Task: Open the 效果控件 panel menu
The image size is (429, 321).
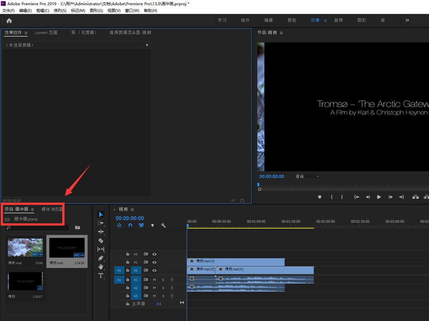Action: 26,32
